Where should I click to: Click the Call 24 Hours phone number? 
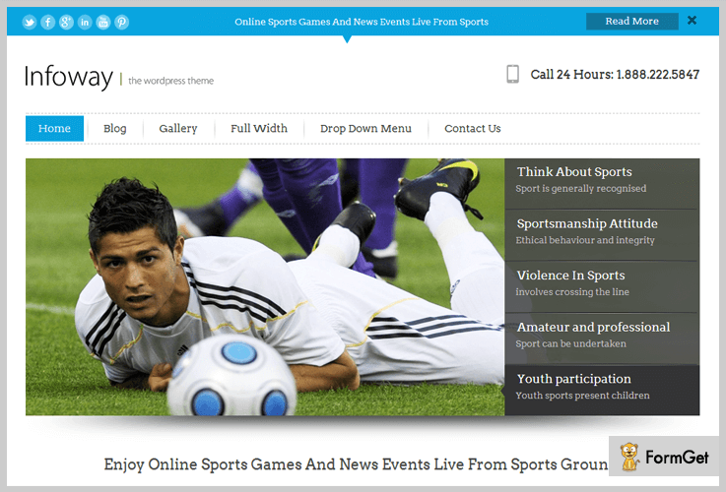(x=615, y=75)
